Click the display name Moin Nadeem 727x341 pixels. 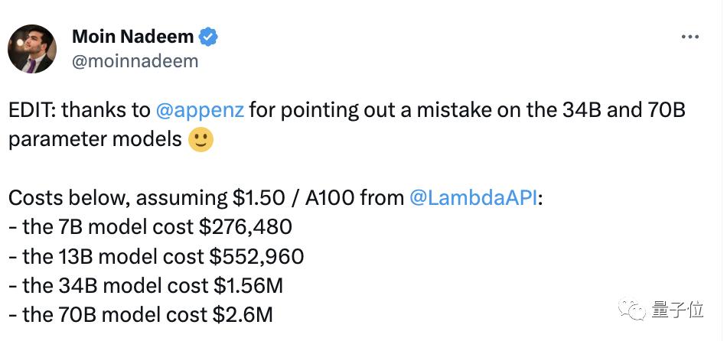pos(132,37)
